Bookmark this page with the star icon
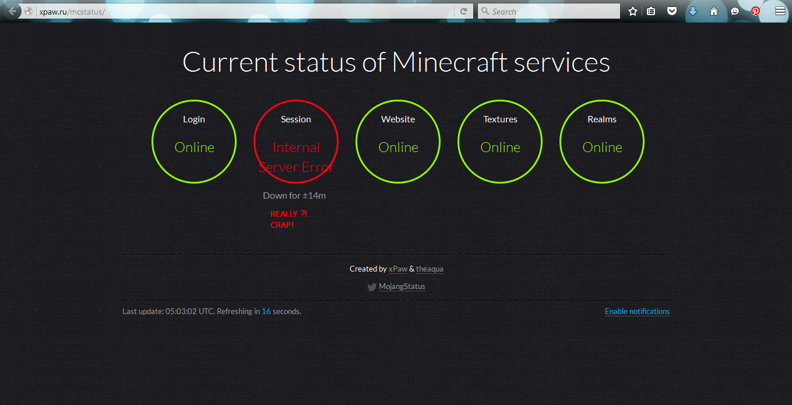792x405 pixels. click(633, 11)
